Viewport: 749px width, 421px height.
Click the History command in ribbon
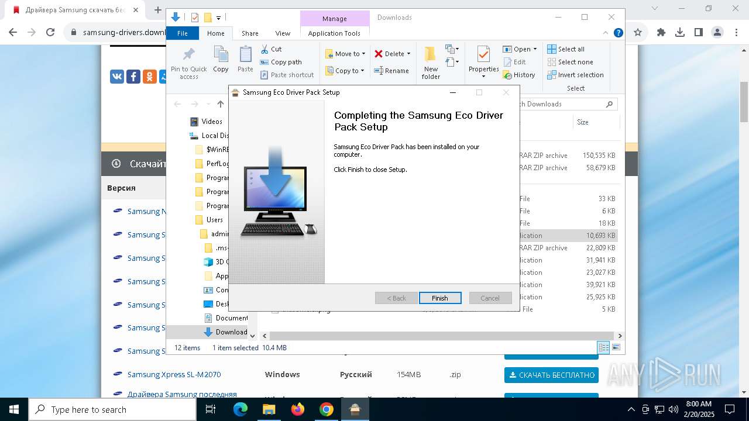click(519, 75)
